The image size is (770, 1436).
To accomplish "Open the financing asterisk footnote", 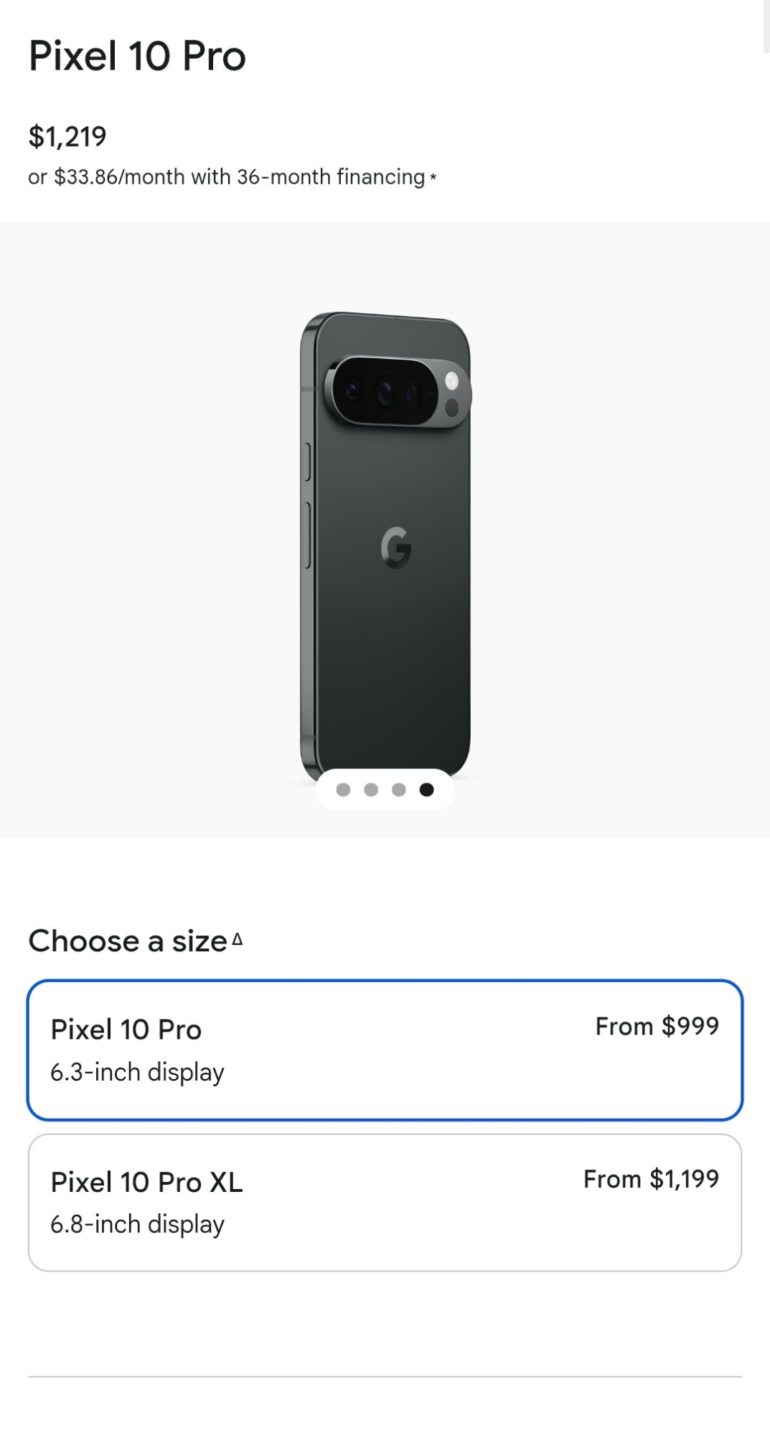I will click(x=433, y=177).
